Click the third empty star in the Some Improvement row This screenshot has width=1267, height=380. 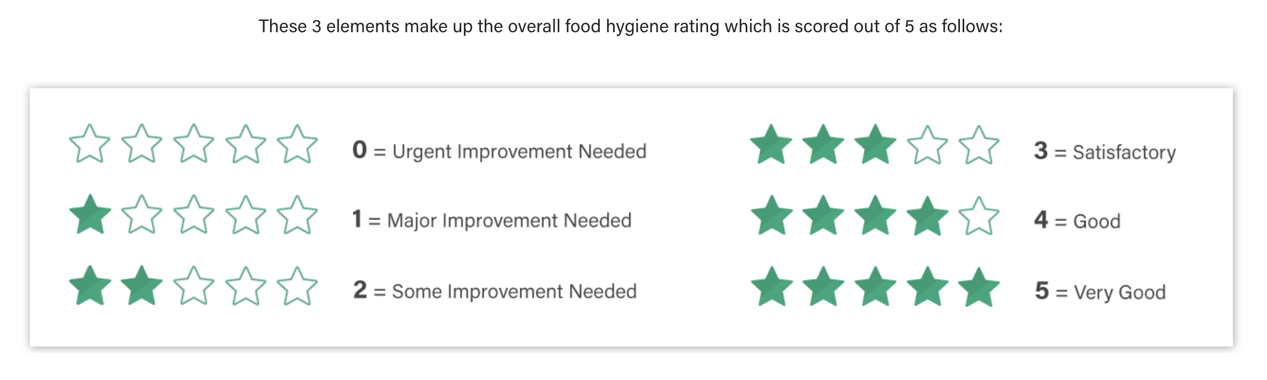193,286
